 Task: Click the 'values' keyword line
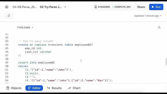[x=23, y=66]
